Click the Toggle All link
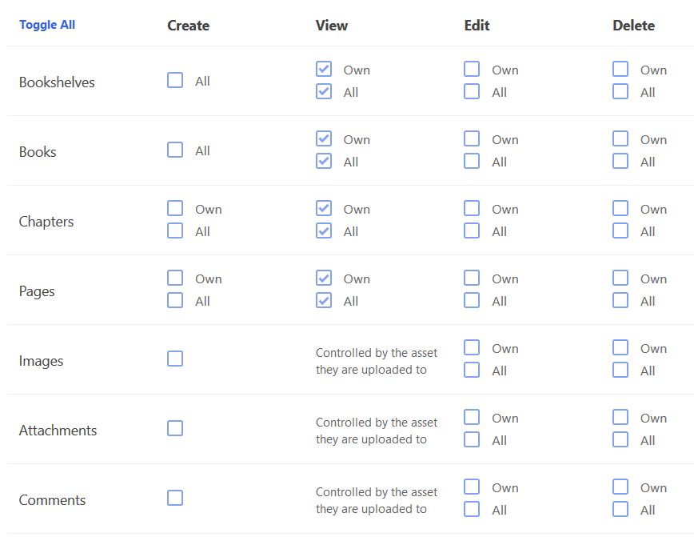The width and height of the screenshot is (694, 537). tap(47, 25)
